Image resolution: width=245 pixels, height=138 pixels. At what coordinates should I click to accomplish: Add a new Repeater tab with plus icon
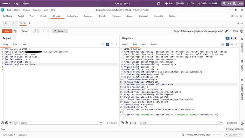tap(29, 23)
